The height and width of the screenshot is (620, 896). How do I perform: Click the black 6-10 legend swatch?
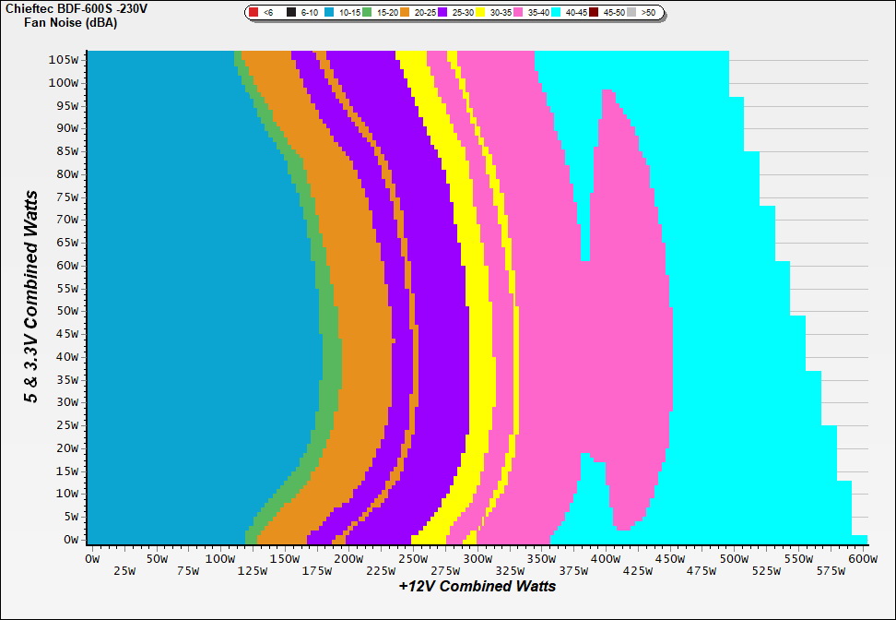(x=291, y=13)
